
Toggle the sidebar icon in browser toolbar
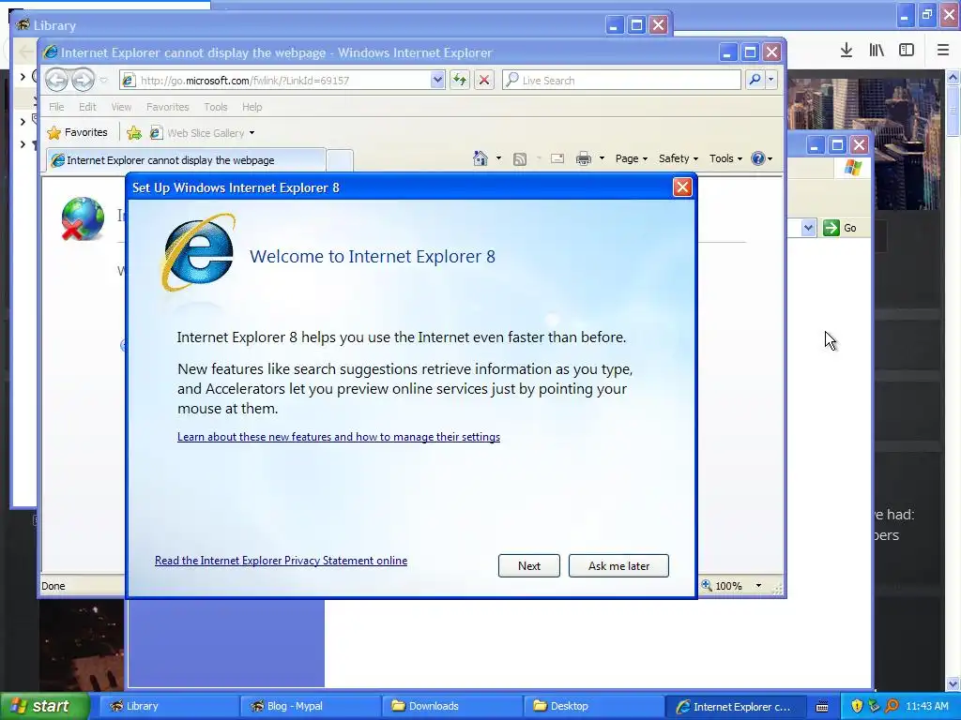point(907,50)
